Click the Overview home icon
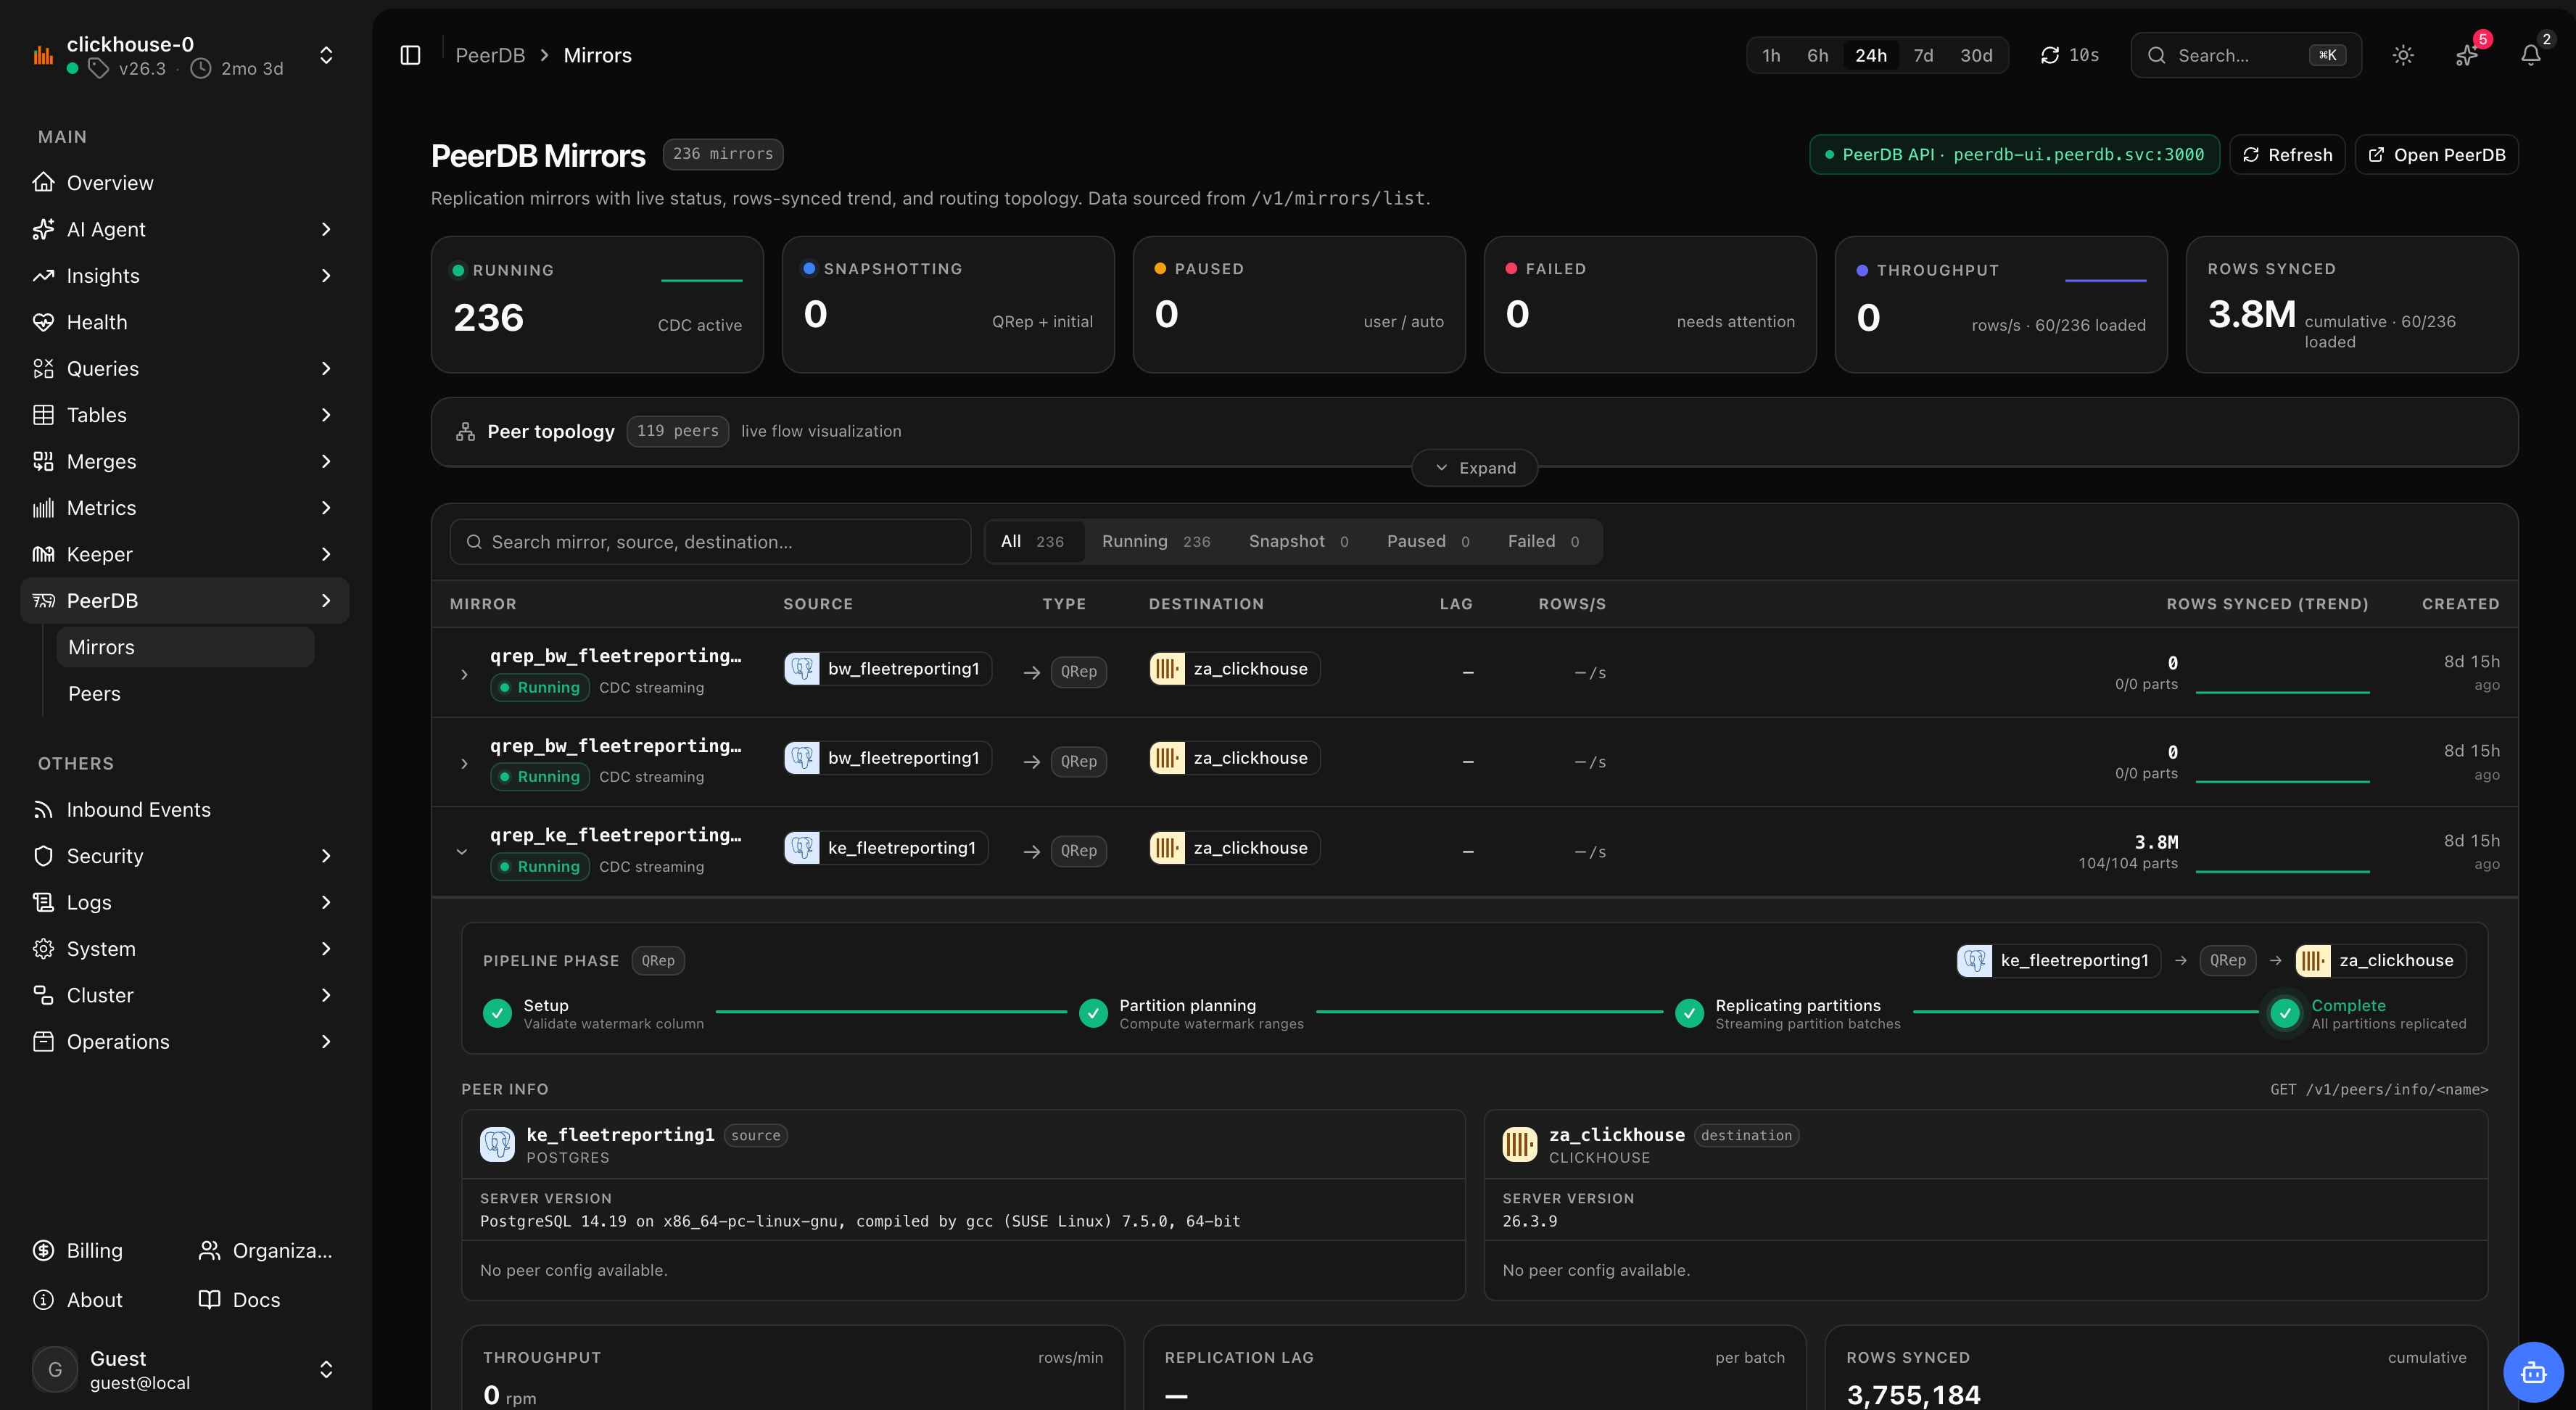 [43, 182]
